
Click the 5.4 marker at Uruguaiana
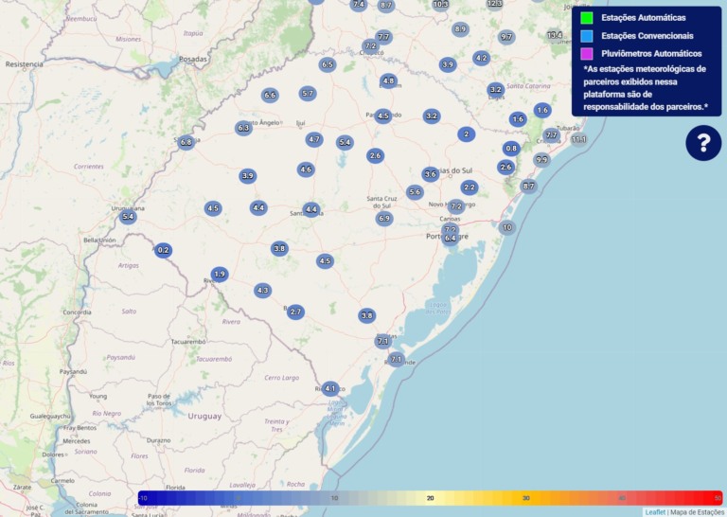(x=128, y=217)
